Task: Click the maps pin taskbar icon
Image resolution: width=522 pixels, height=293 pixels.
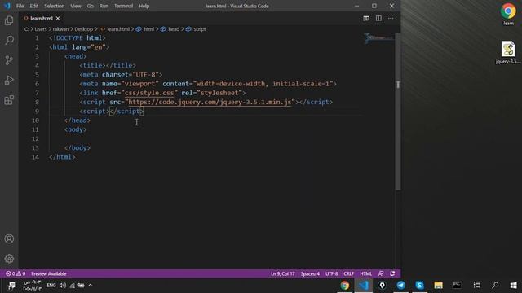Action: 383,286
